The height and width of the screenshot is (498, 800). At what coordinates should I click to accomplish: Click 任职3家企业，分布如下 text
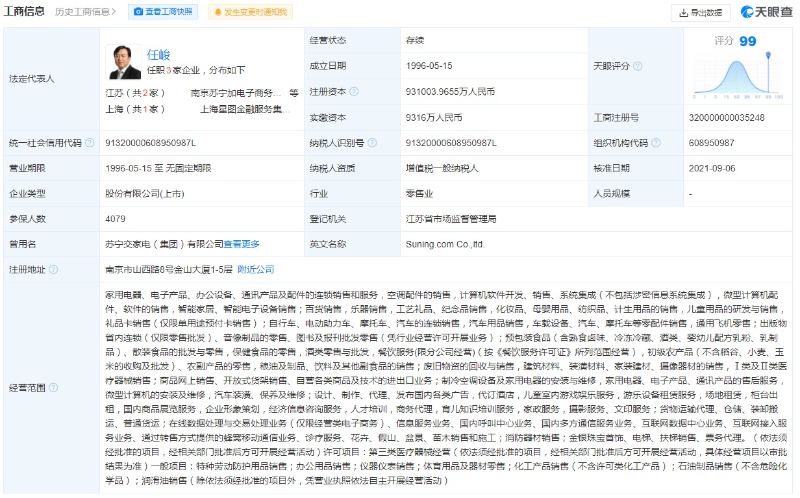[196, 70]
